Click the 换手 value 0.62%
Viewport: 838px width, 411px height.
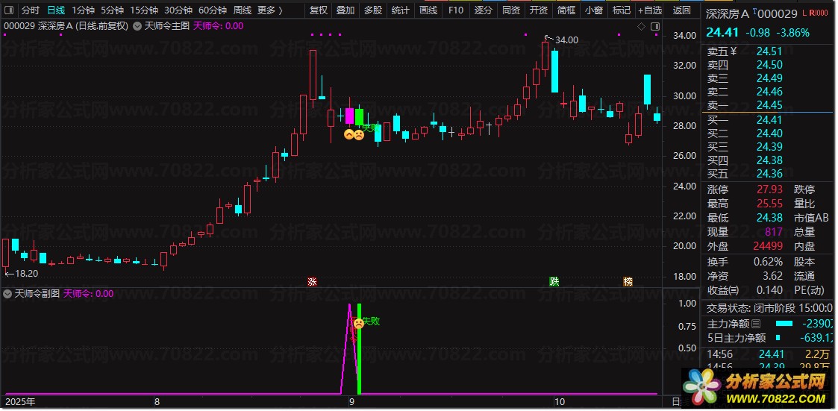point(768,262)
